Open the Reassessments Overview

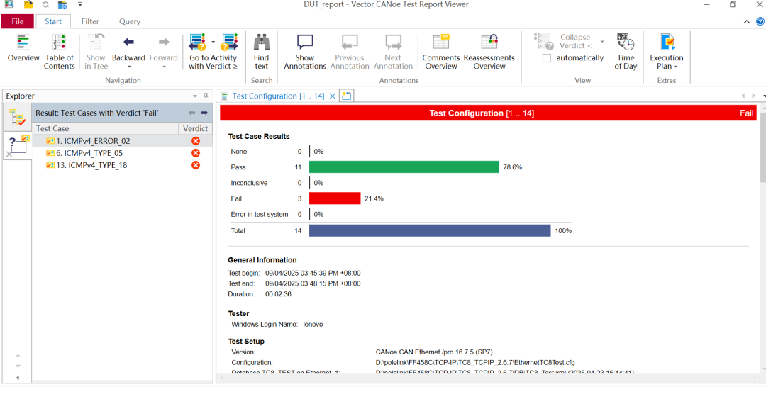click(x=489, y=43)
